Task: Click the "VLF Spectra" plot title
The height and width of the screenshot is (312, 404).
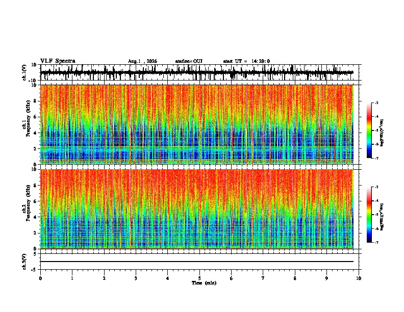Action: point(58,61)
